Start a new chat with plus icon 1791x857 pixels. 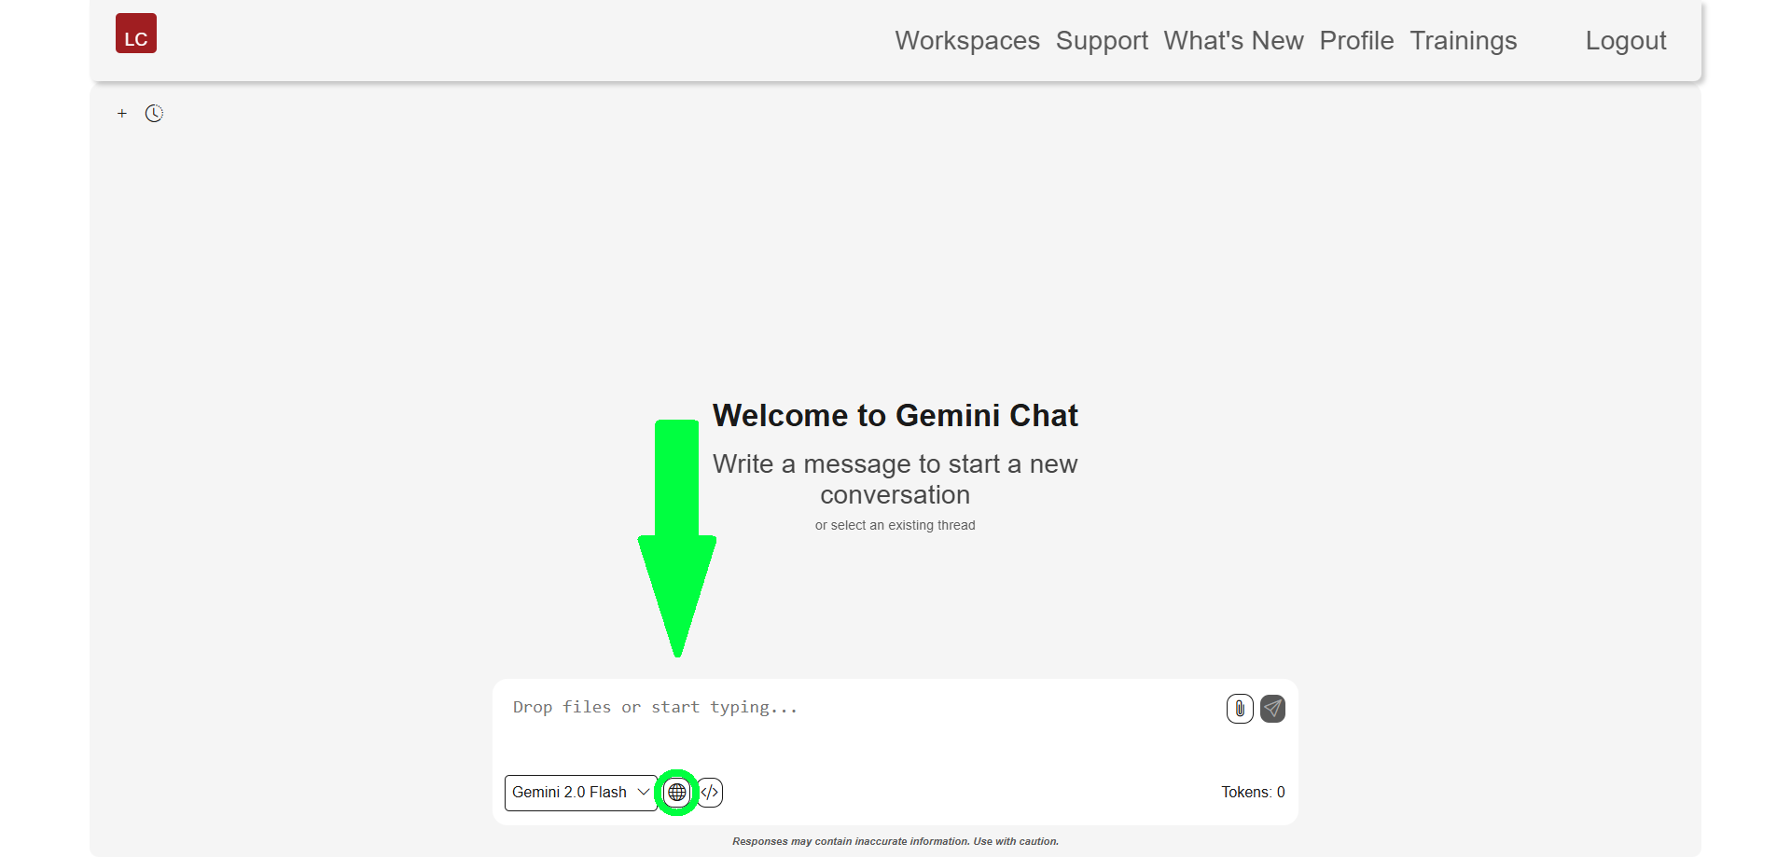[122, 113]
